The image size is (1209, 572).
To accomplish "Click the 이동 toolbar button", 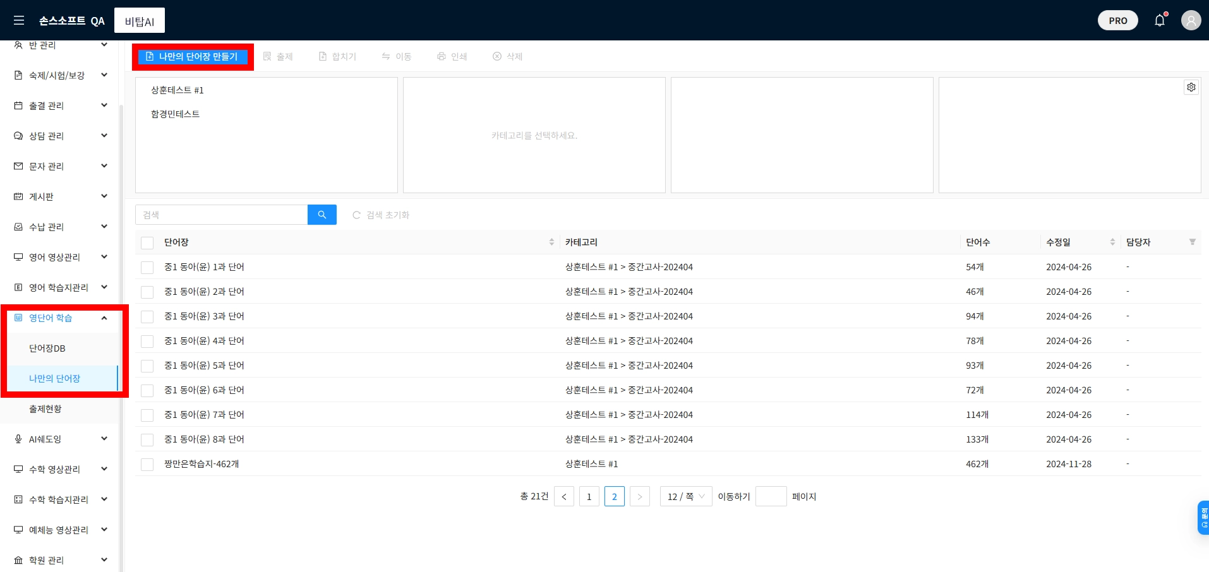I will [x=396, y=57].
